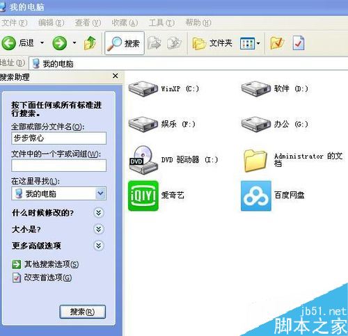Toggle the 搜索 toolbar button
Screen dimensions: 348x336
click(125, 43)
